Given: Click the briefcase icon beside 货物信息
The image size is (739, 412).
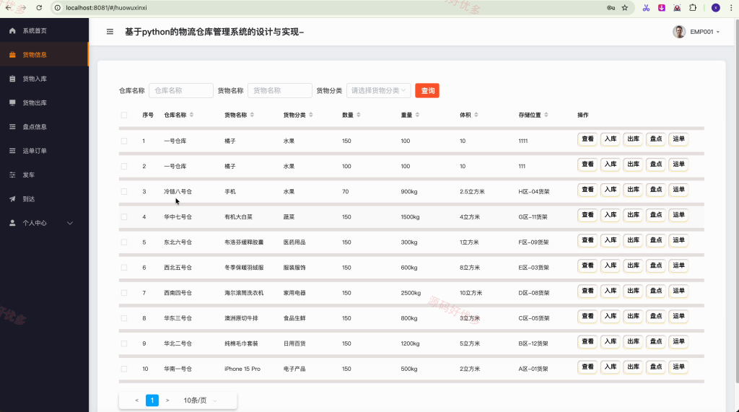Looking at the screenshot, I should coord(12,55).
